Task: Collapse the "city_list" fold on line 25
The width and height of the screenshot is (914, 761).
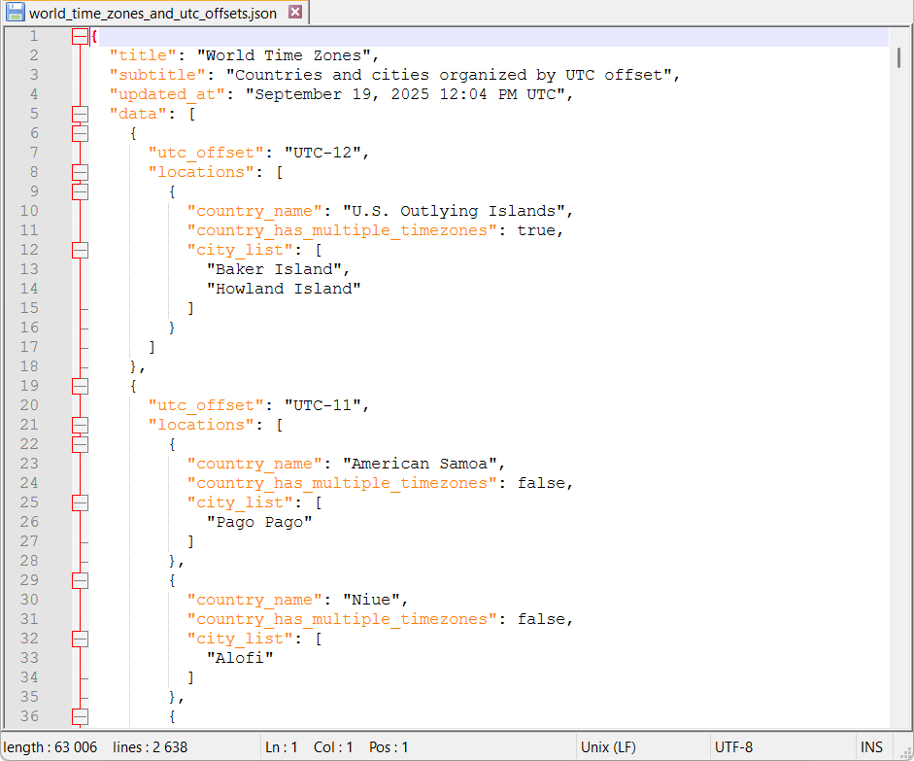Action: (x=80, y=502)
